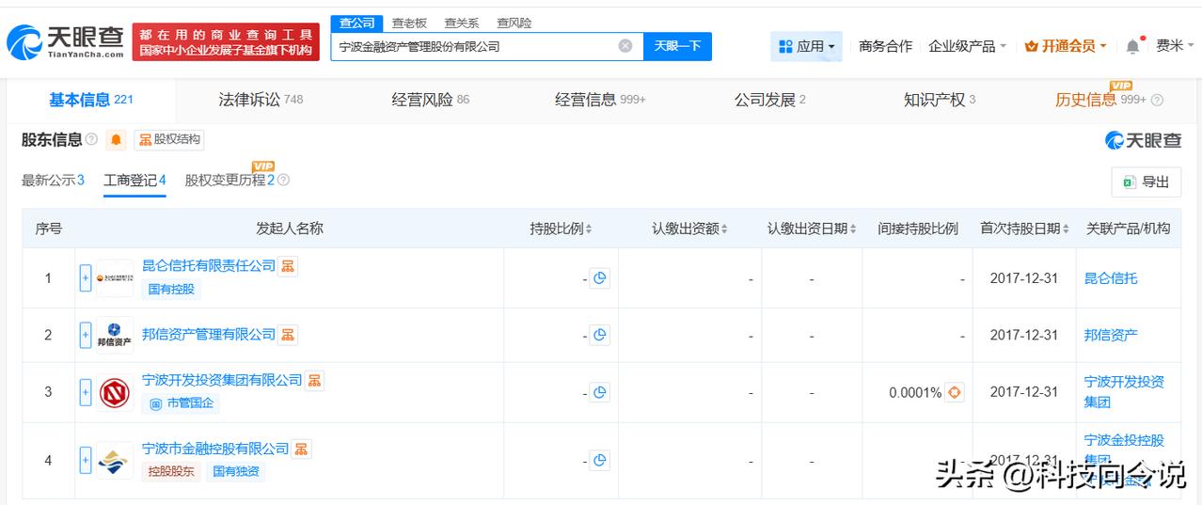Click the 邦信资产 company logo
Viewport: 1202px width, 505px height.
point(115,335)
